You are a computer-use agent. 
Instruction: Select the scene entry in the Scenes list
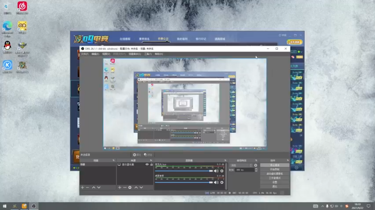tap(98, 165)
